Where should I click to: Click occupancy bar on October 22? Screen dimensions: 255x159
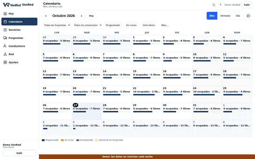click(x=147, y=95)
